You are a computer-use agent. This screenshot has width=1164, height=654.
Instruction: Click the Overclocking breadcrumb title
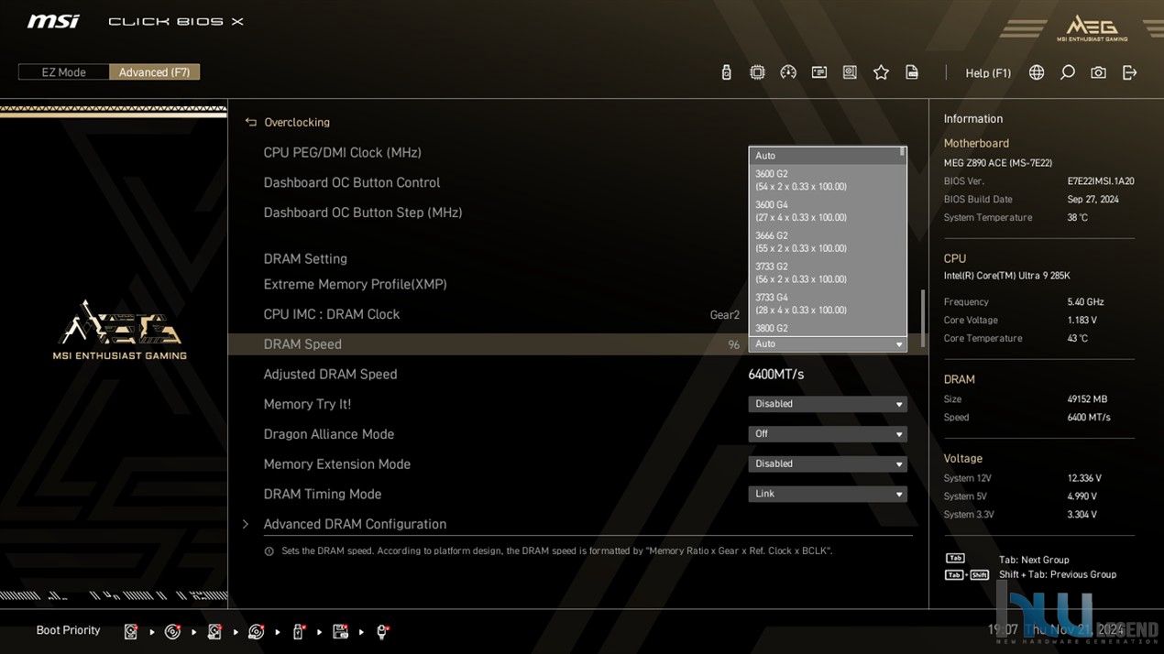(297, 122)
